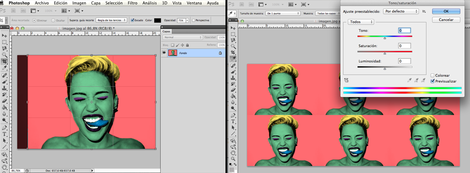Open the Edición menu
Viewport: 470px width, 173px height.
61,3
